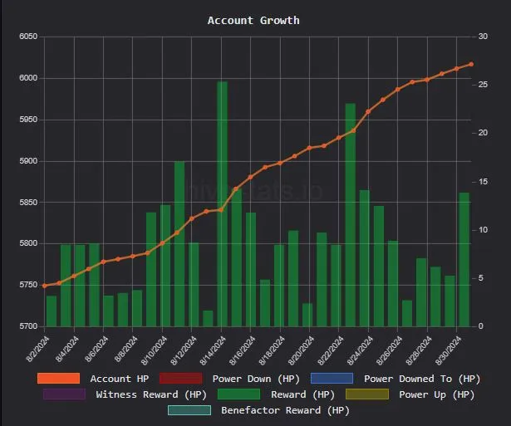Click the 8/30/2024 x-axis date label
Viewport: 511px width, 426px height.
click(449, 350)
